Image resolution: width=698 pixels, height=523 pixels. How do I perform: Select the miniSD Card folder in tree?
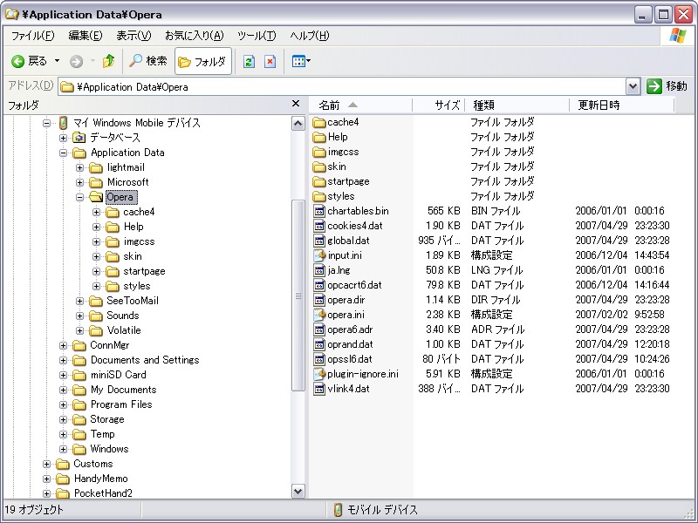click(119, 375)
